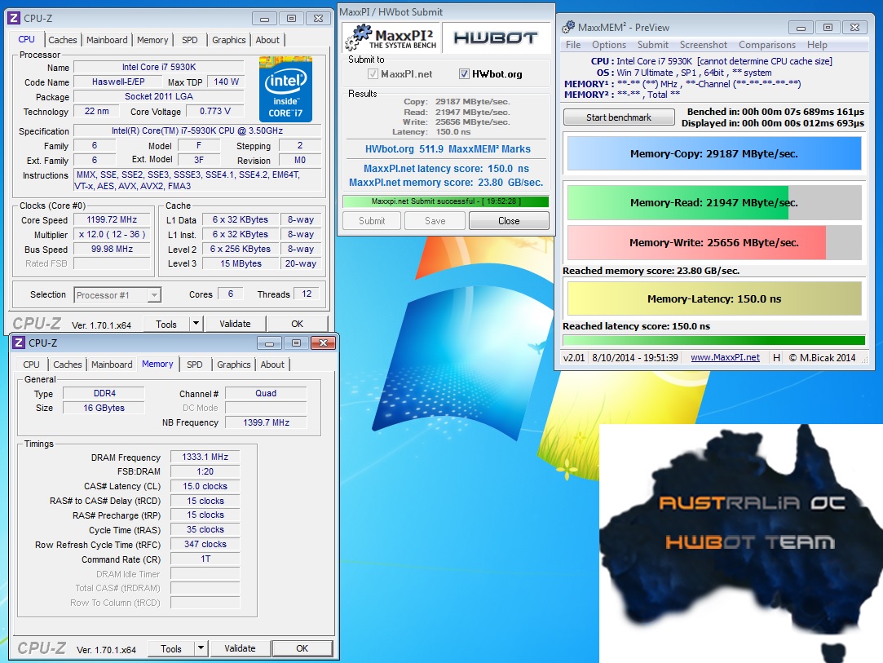Image resolution: width=883 pixels, height=663 pixels.
Task: Click the Name field Intel Core i7 5930K
Action: pos(159,67)
